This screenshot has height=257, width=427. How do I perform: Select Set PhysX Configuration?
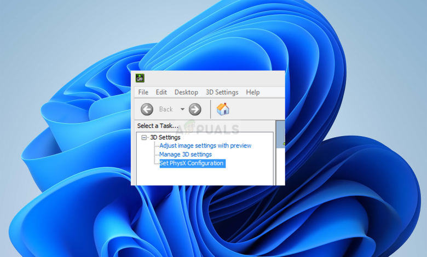192,163
